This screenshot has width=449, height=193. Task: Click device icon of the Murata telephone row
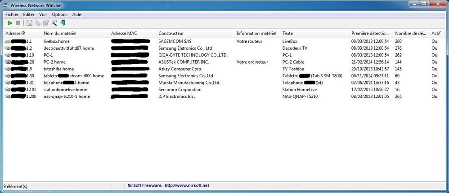[8, 83]
